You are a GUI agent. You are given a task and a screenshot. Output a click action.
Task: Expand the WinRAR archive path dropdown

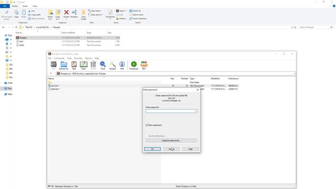[294, 73]
